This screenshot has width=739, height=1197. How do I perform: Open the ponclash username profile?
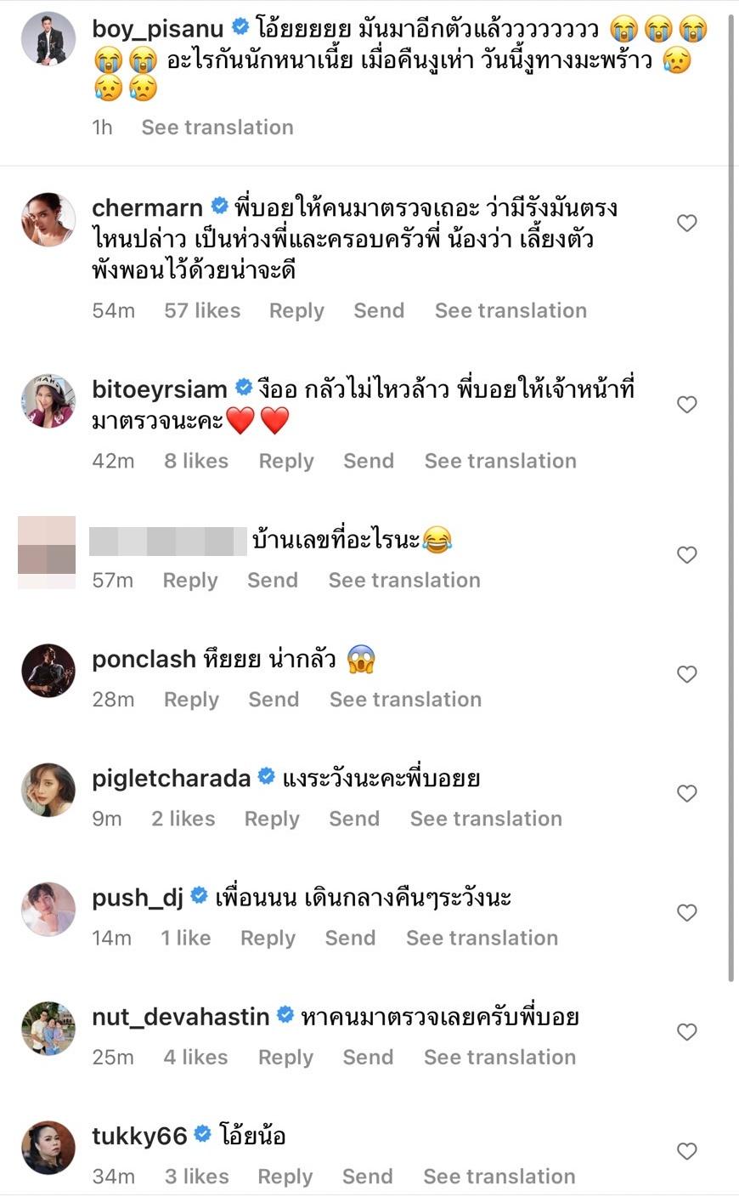[x=144, y=659]
